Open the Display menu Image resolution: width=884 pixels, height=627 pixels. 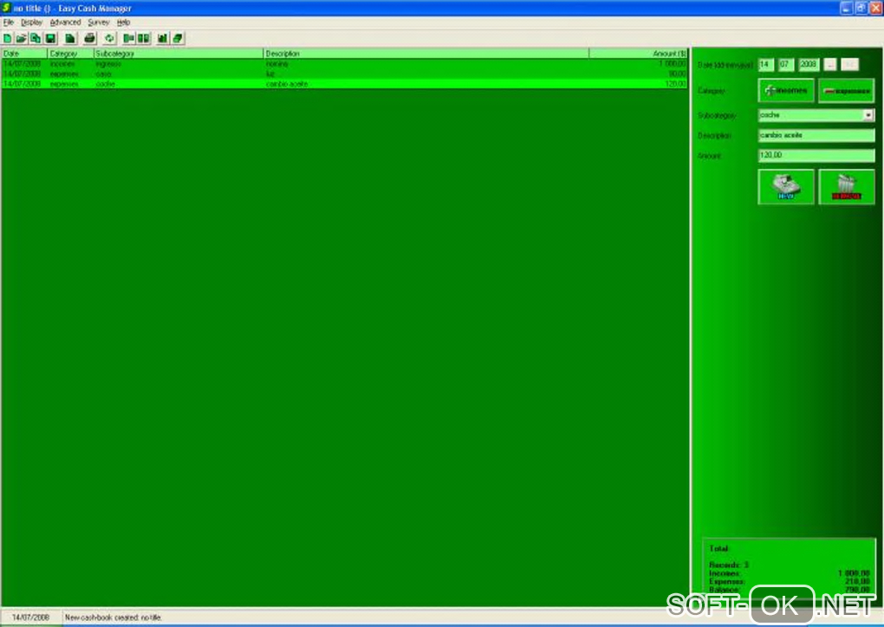pos(31,22)
